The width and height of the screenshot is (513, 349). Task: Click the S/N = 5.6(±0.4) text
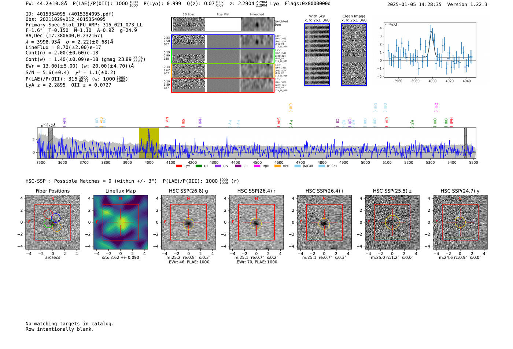tap(47, 73)
